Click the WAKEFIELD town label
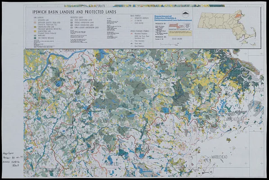Screen dimensions: 269x180 pos(112,164)
